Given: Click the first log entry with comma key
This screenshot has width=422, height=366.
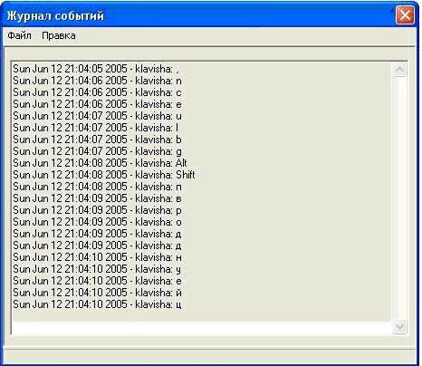Looking at the screenshot, I should 96,69.
